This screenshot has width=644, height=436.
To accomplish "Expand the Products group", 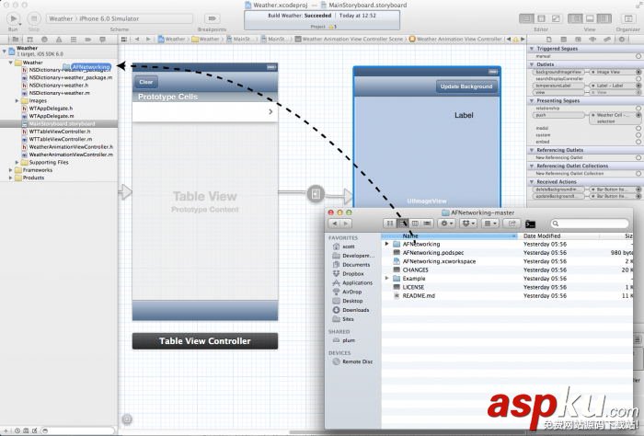I will (x=11, y=178).
